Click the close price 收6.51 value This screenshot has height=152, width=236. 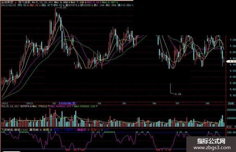(x=58, y=5)
